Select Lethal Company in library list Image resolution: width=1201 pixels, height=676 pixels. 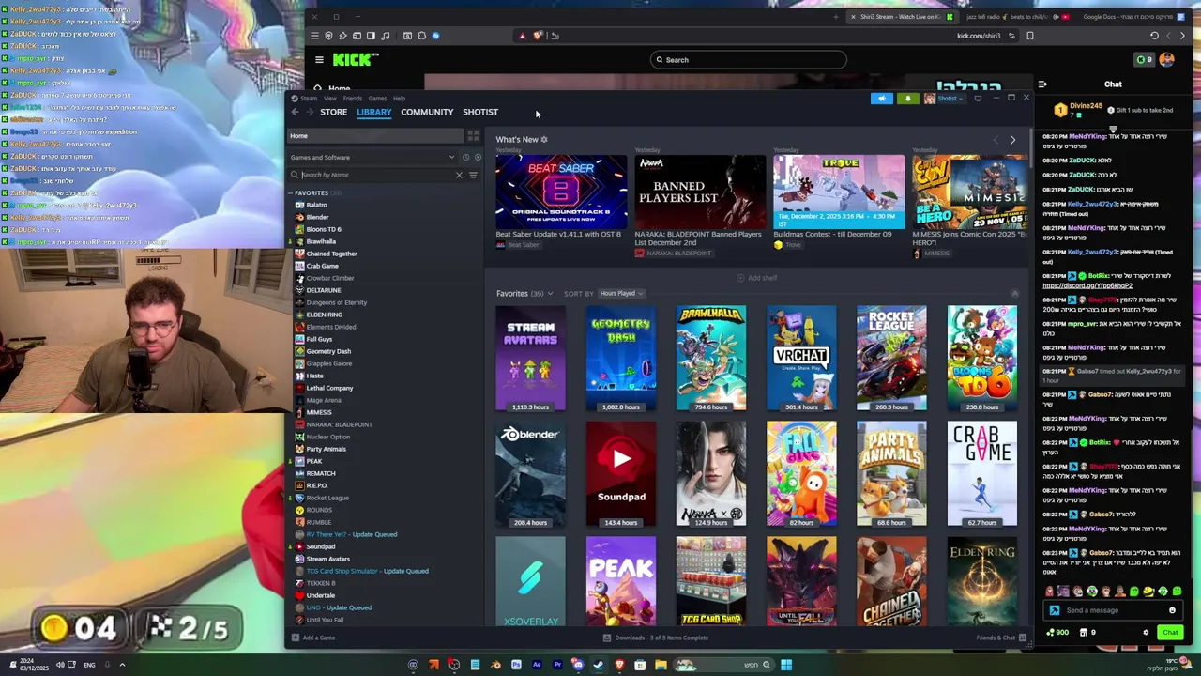click(329, 389)
